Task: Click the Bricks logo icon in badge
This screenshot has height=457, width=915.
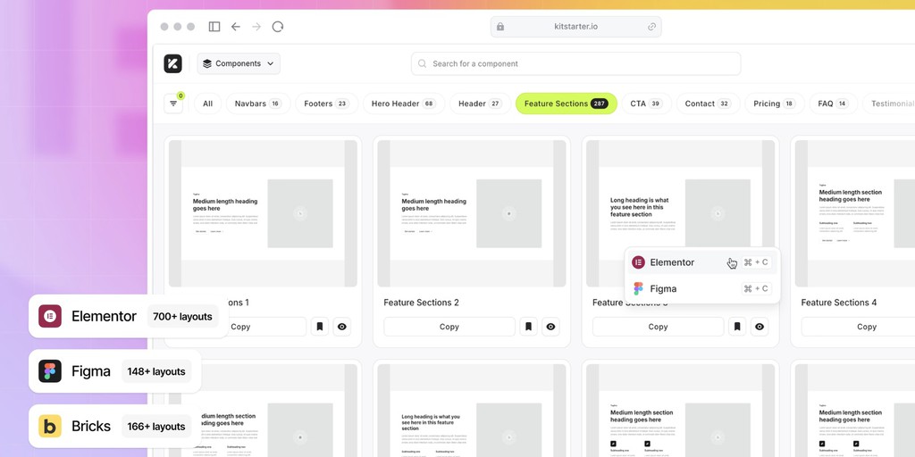Action: point(50,426)
